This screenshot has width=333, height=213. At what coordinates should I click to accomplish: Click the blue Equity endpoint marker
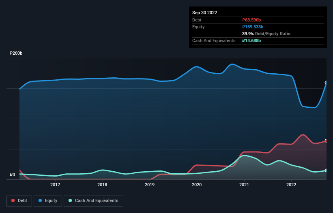click(x=326, y=83)
